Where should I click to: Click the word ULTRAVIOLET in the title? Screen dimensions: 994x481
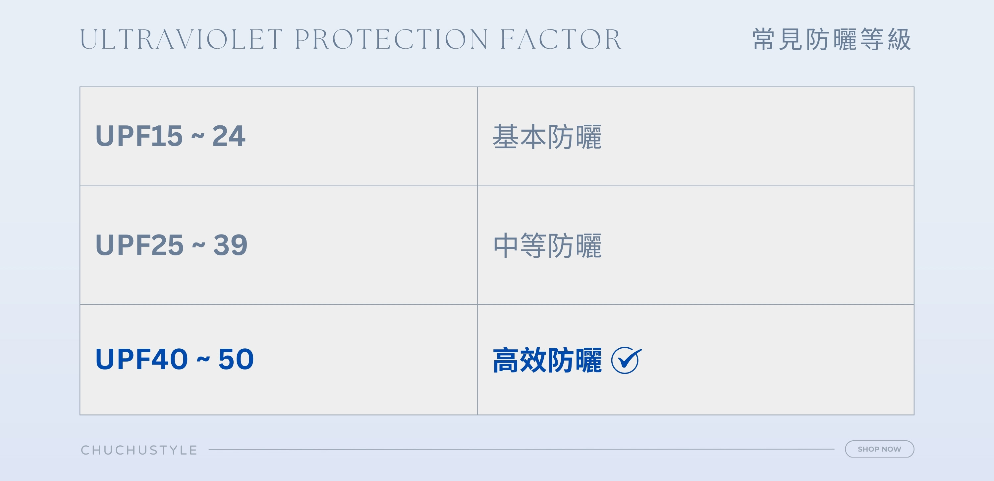coord(181,39)
